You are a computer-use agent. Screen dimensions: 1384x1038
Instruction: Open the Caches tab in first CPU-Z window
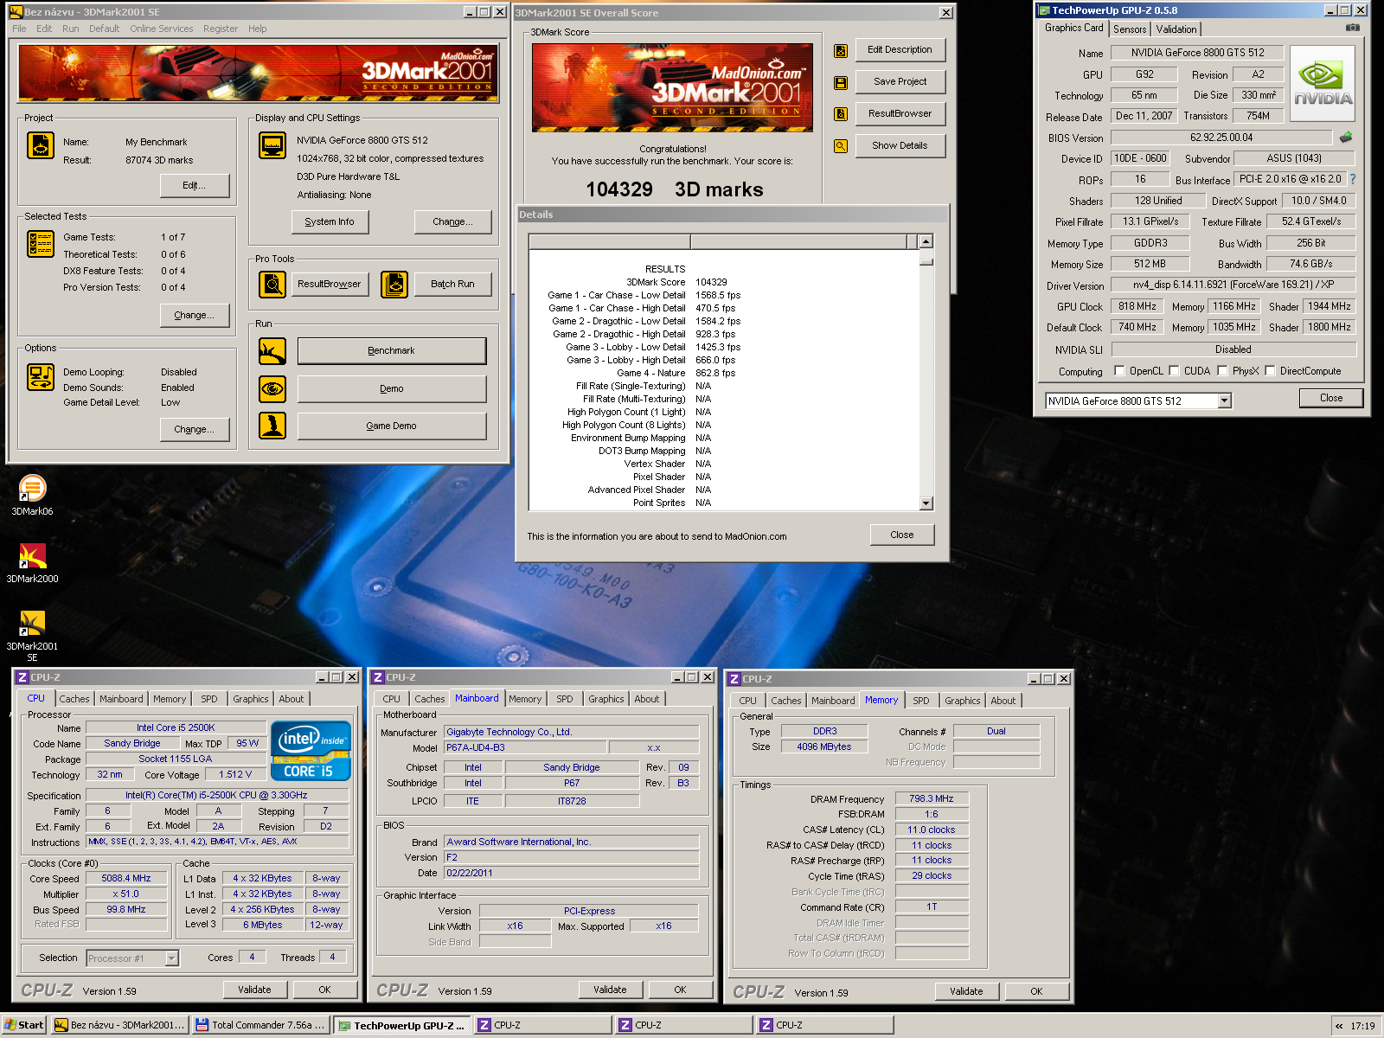click(x=74, y=699)
